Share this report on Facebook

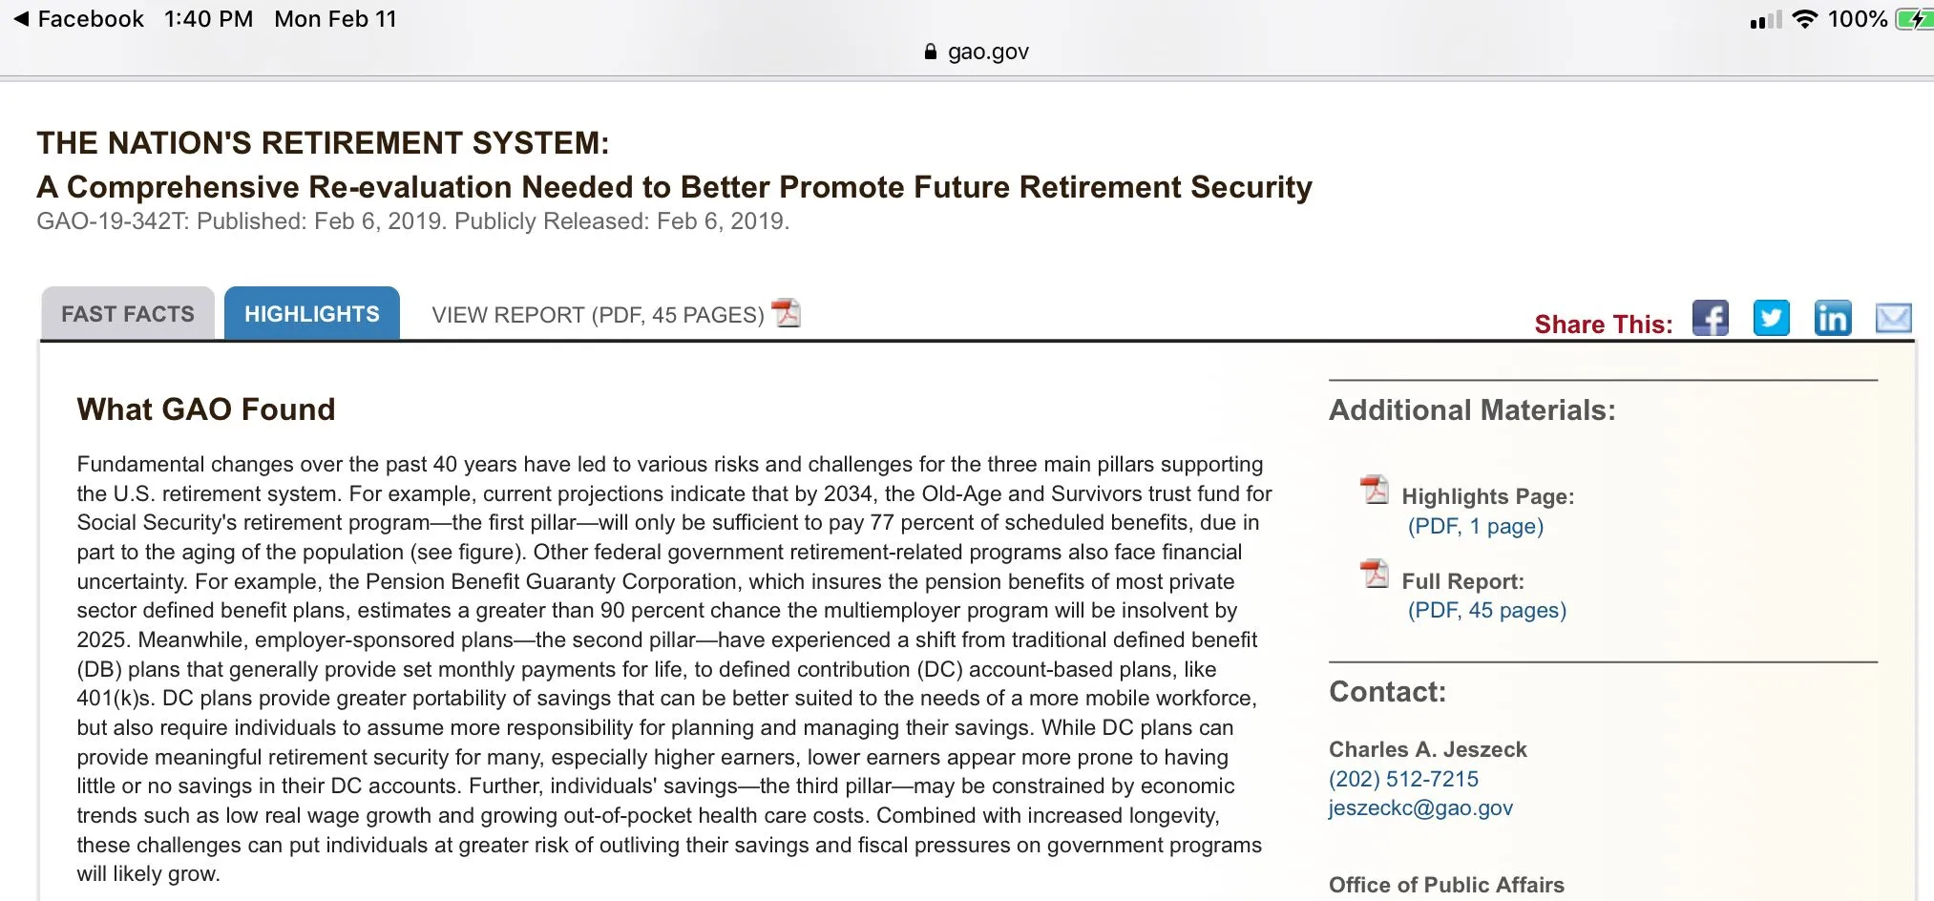click(x=1710, y=319)
